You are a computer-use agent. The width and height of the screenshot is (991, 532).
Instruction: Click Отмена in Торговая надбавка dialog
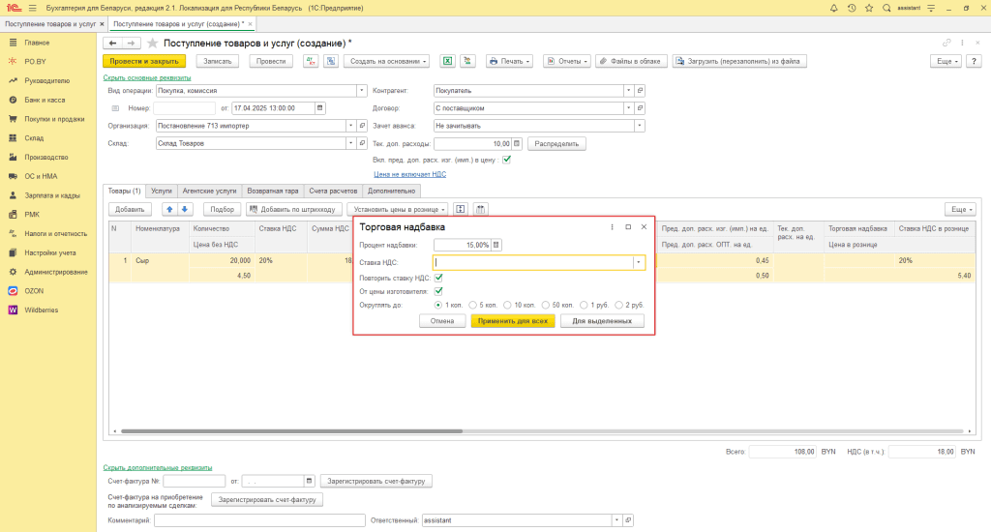[x=442, y=321]
